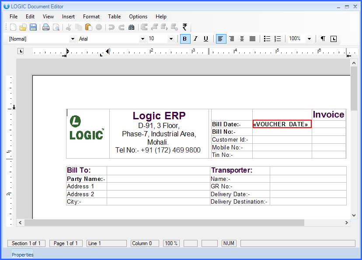Screen dimensions: 362x260
Task: Open the Insert menu
Action: coord(68,17)
